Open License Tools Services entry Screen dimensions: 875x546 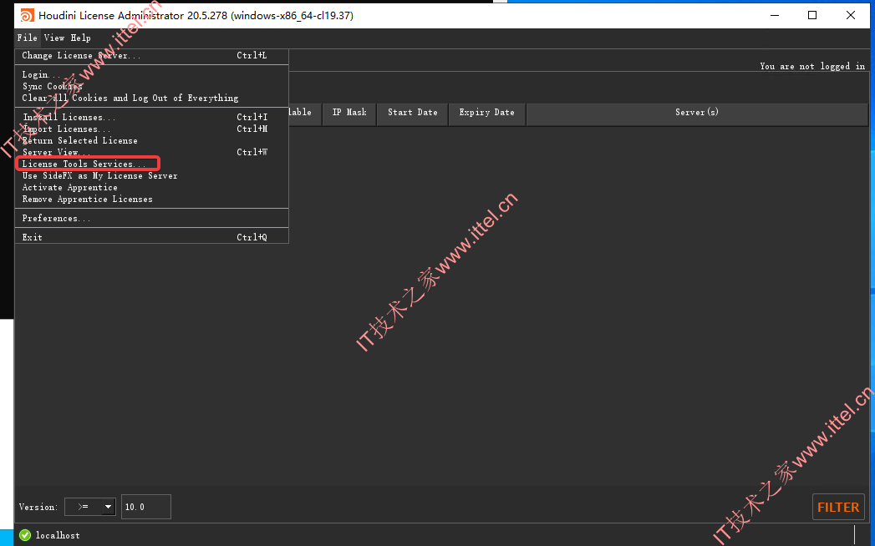click(x=151, y=164)
